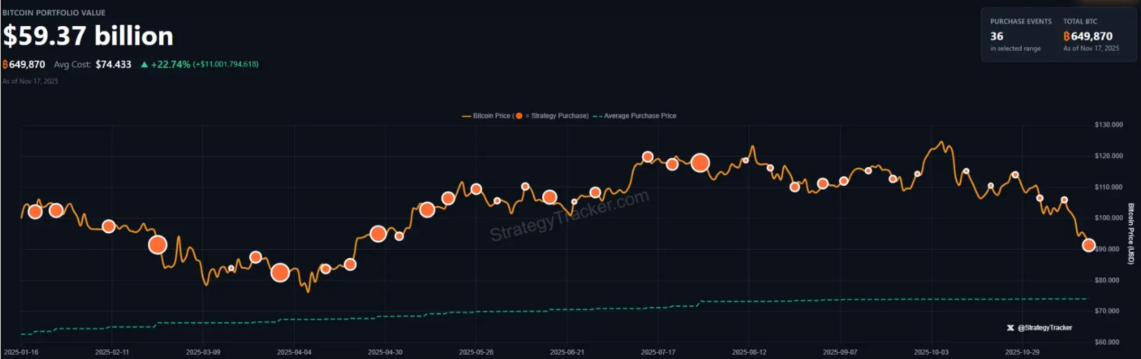This screenshot has height=359, width=1141.
Task: Click the $120.000 axis label
Action: 1109,156
